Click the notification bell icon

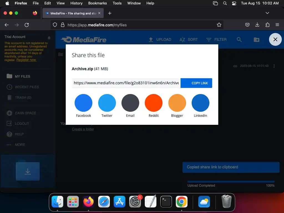49,37
